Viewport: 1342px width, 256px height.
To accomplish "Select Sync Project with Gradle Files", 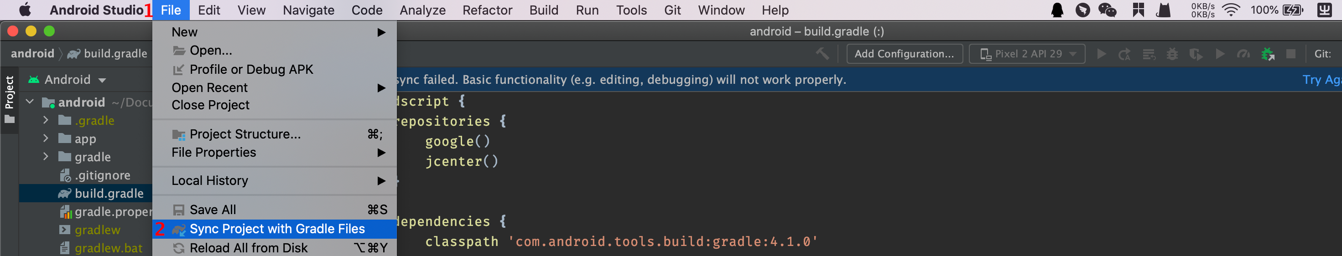I will click(275, 229).
